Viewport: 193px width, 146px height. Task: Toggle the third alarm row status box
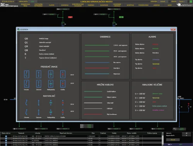coord(6,141)
